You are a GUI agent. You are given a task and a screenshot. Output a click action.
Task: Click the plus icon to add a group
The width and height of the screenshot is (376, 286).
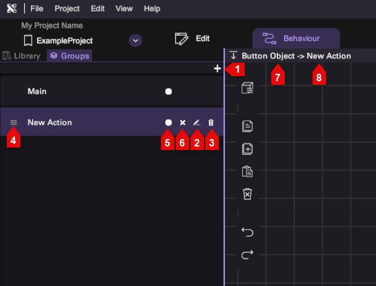click(x=217, y=69)
